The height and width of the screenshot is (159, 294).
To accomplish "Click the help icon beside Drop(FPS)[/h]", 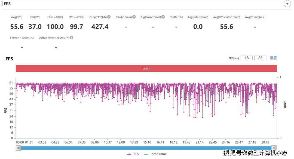I will pos(109,17).
